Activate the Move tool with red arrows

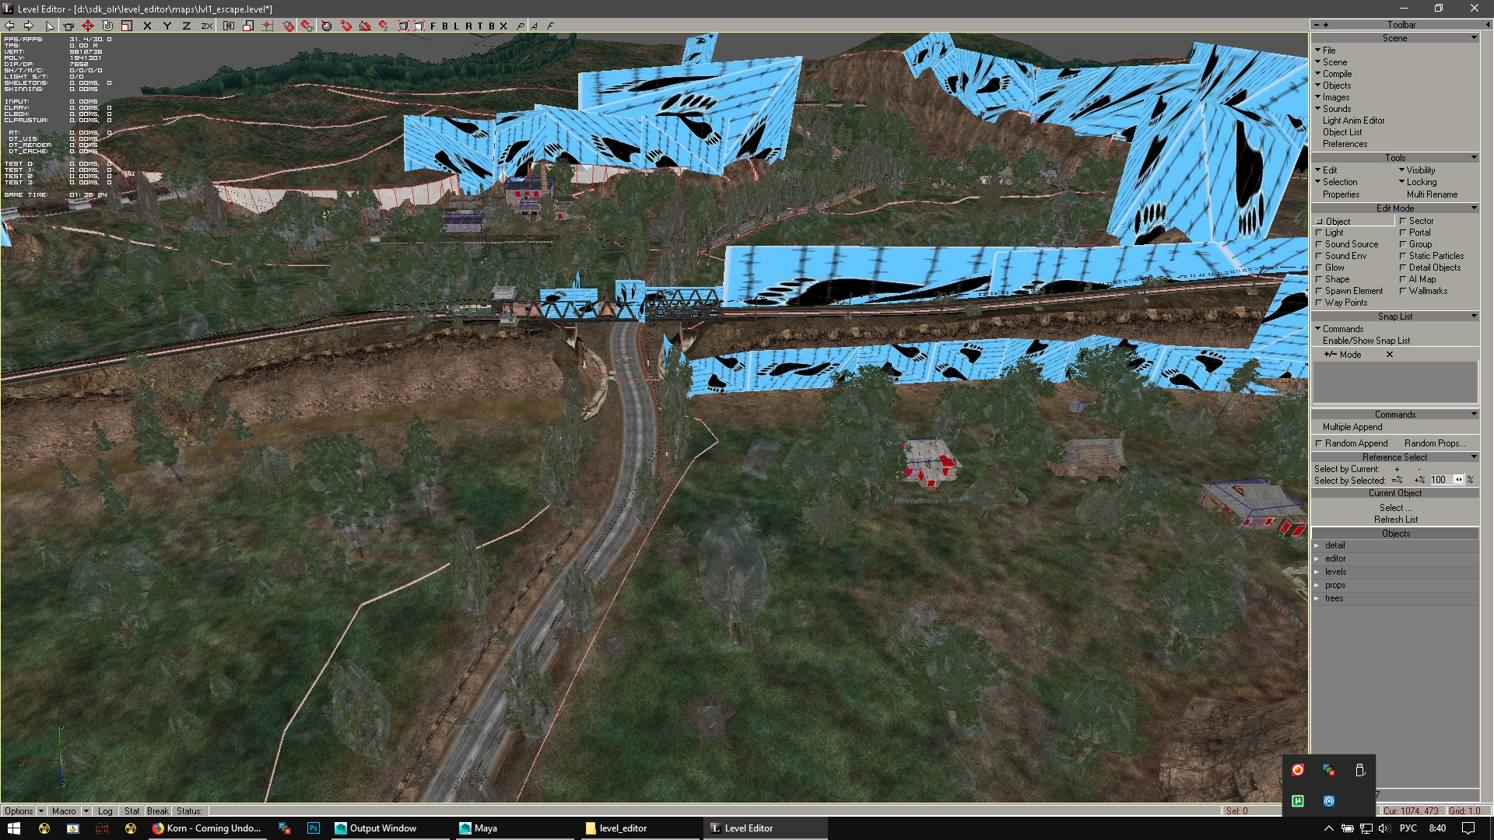88,26
